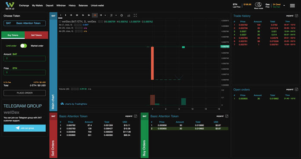
Task: Expand the Sell Orders panel
Action: point(129,116)
